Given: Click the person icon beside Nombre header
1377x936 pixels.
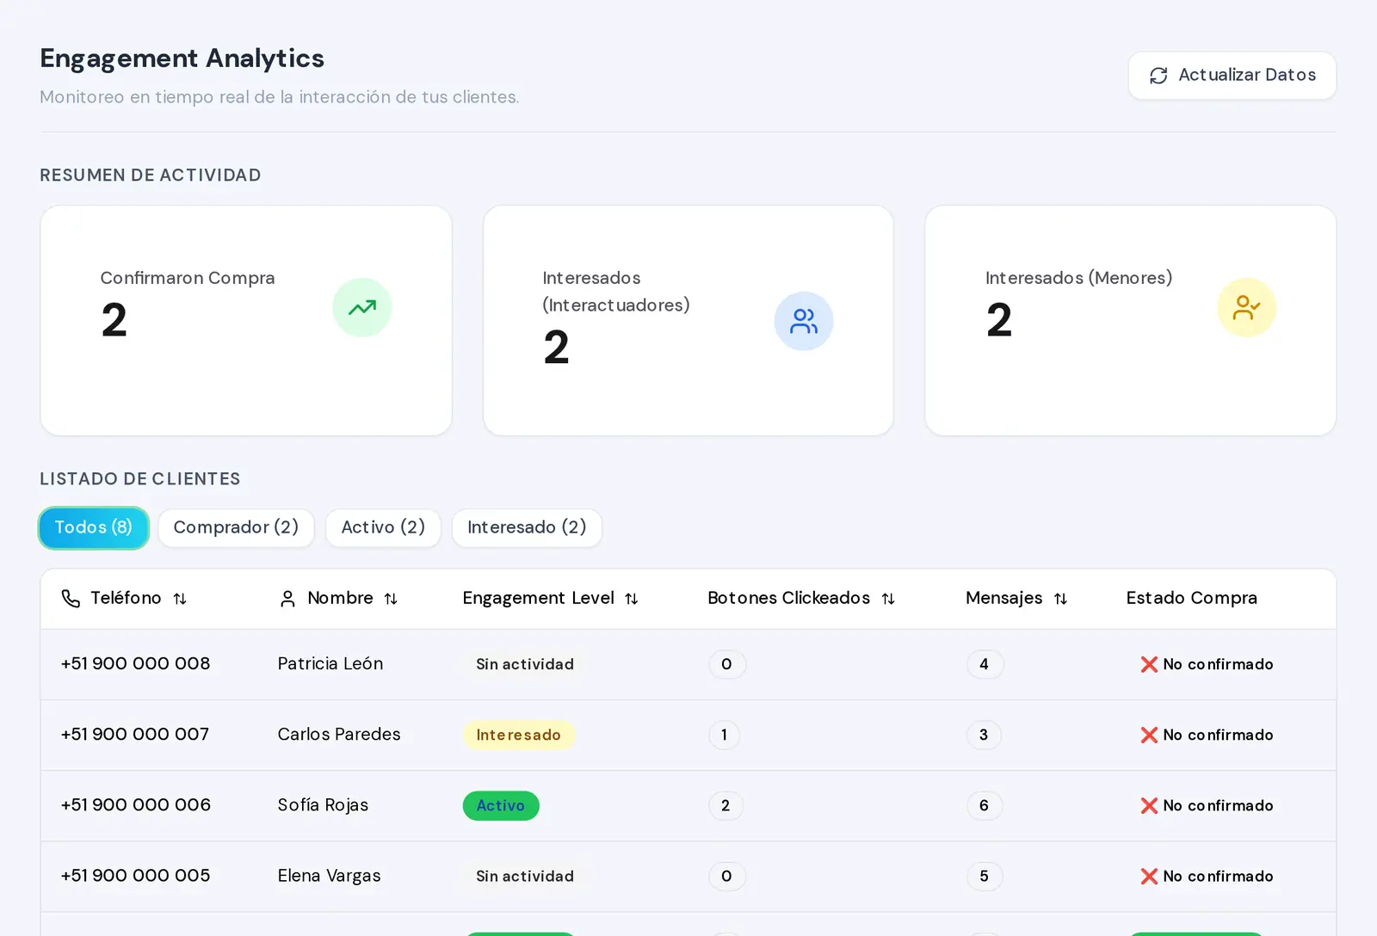Looking at the screenshot, I should tap(288, 599).
